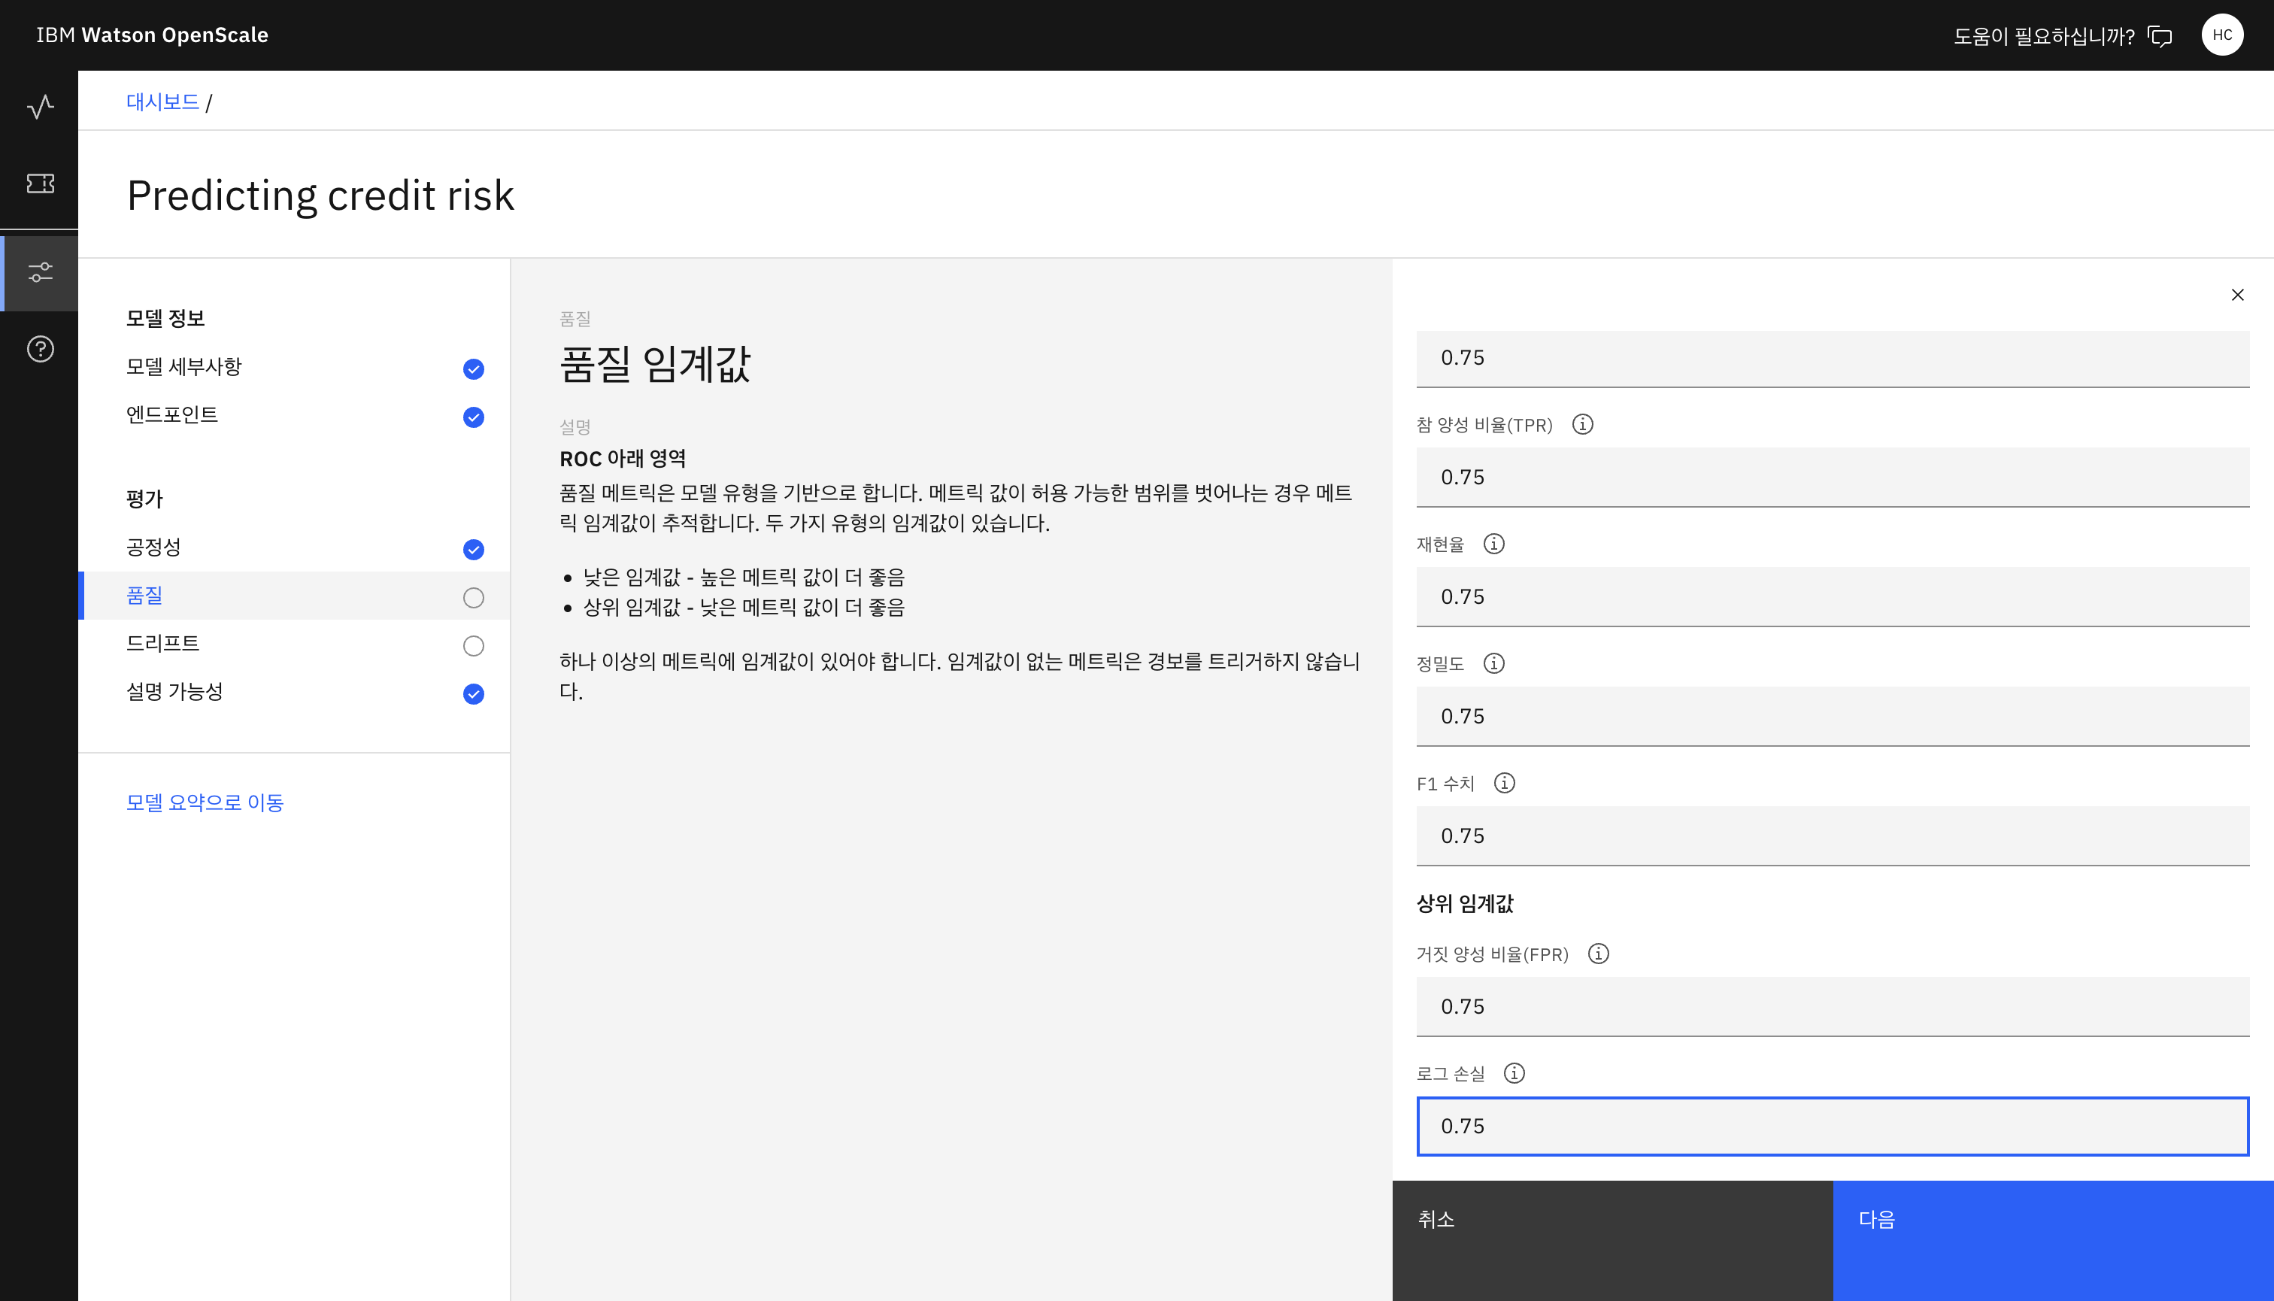Viewport: 2274px width, 1301px height.
Task: Click the 설명 가능성 completed checkmark
Action: [x=474, y=694]
